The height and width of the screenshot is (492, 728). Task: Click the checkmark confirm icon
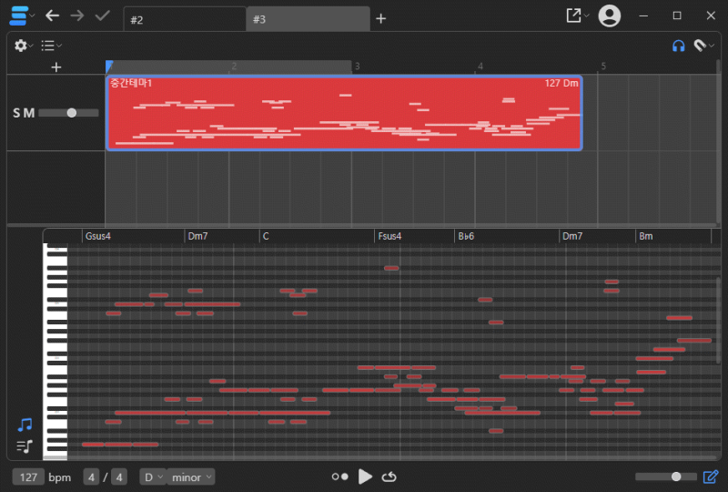[x=102, y=15]
